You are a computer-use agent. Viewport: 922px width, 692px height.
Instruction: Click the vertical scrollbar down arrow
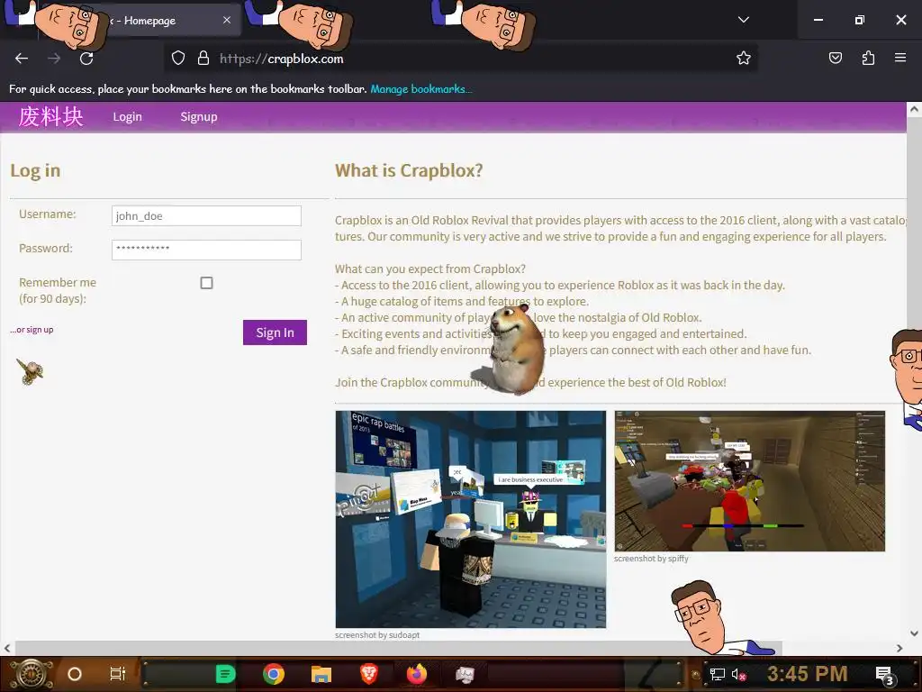tap(914, 633)
